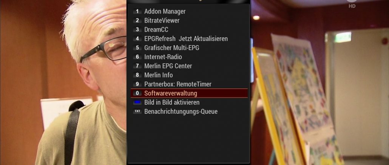
Task: Select highlighted Softwareverwaltung entry
Action: (x=189, y=93)
